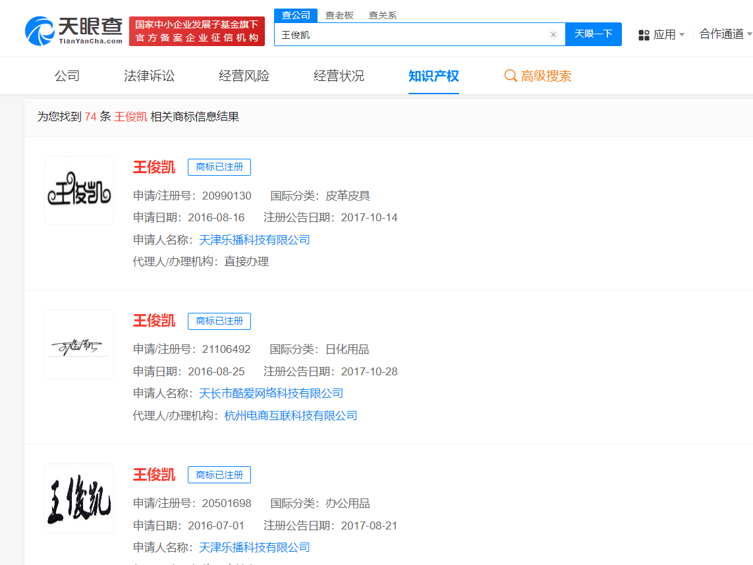Open signature trademark thumbnail for 21106492
Viewport: 753px width, 565px height.
79,344
